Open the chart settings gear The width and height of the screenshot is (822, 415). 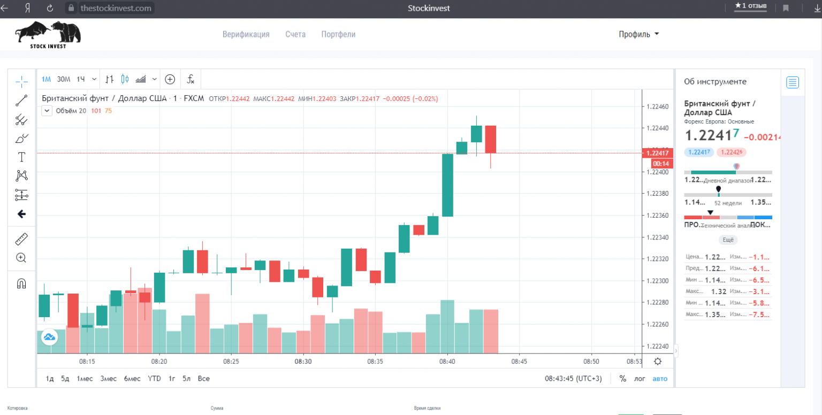click(x=658, y=361)
